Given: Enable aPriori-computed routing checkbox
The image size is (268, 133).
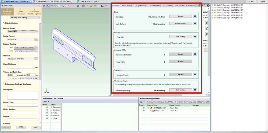Looking at the screenshot, I should click(9, 47).
